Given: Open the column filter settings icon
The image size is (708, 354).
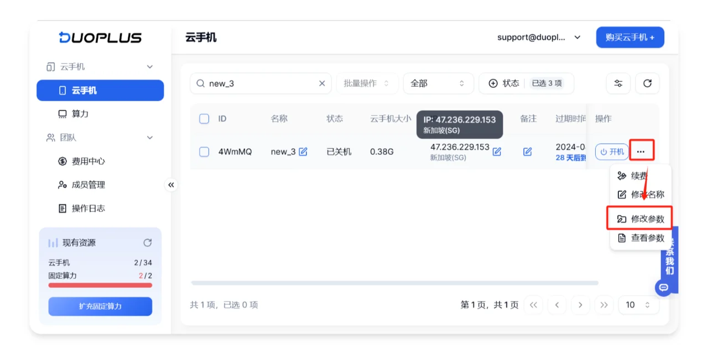Looking at the screenshot, I should (618, 83).
